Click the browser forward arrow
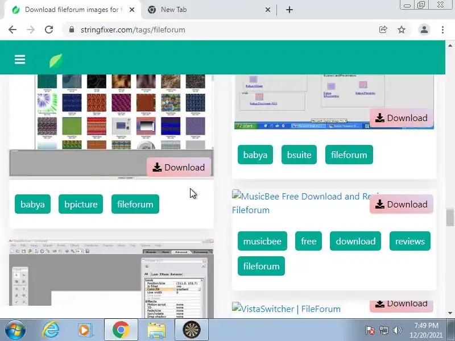455x341 pixels. tap(31, 30)
